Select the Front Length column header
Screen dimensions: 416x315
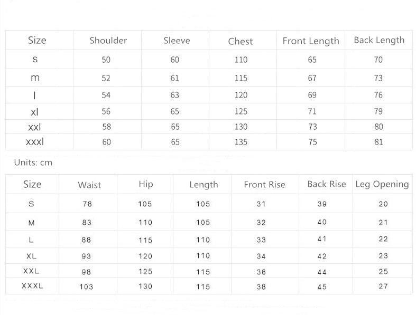(x=311, y=41)
